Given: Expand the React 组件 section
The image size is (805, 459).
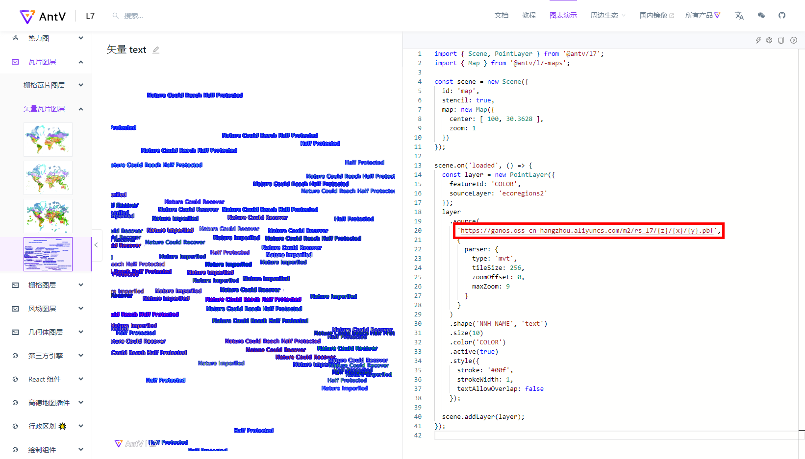Looking at the screenshot, I should coord(46,379).
